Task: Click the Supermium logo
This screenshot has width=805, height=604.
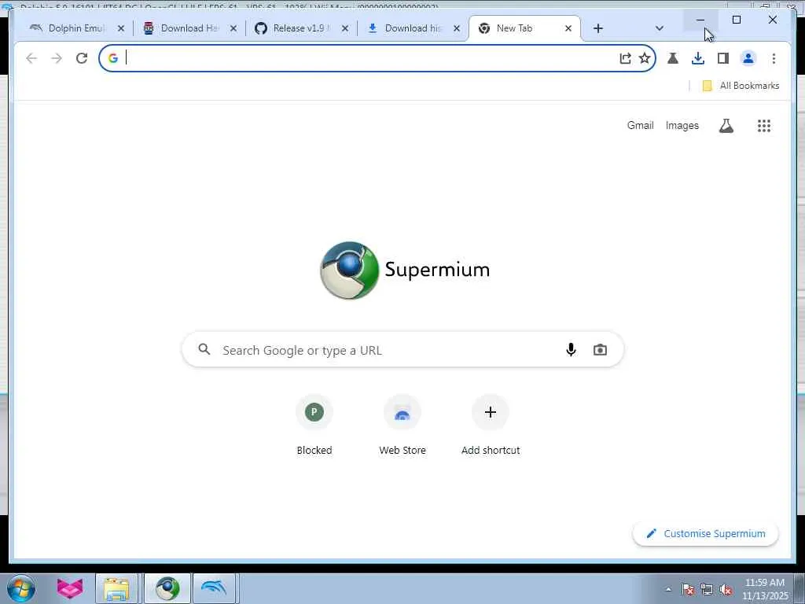Action: (x=405, y=271)
